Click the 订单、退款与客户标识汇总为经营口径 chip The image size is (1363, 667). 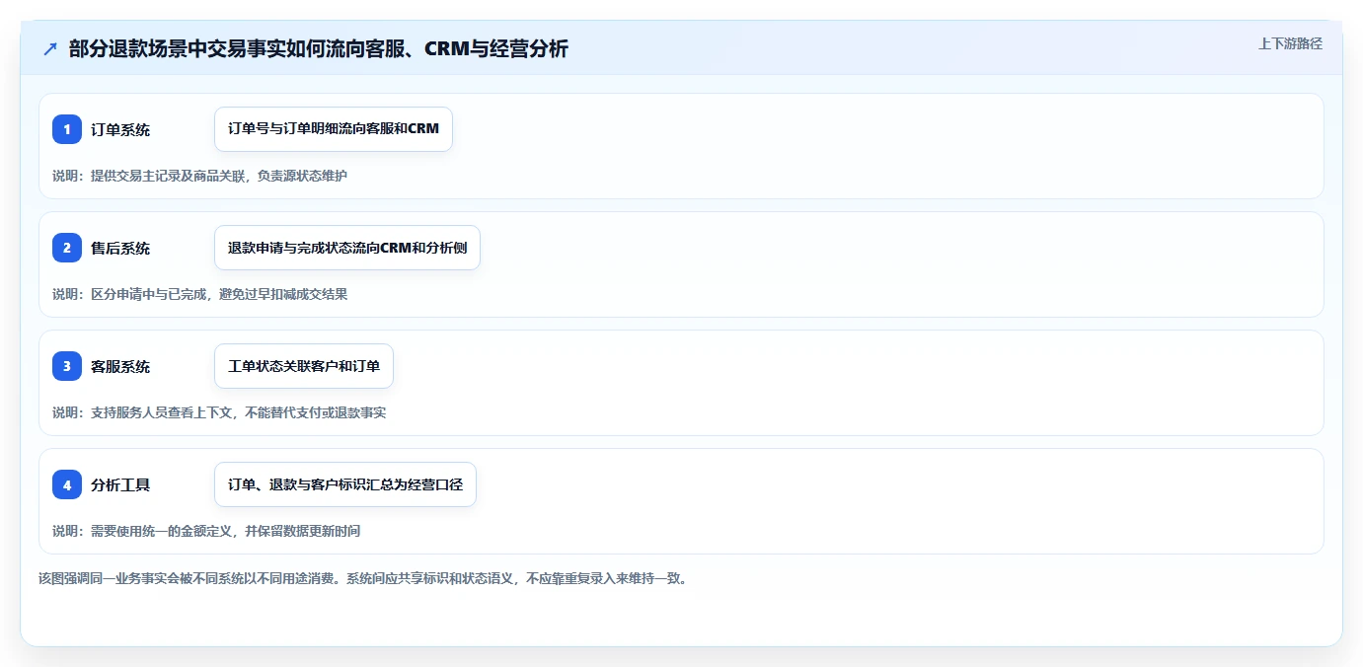[345, 484]
